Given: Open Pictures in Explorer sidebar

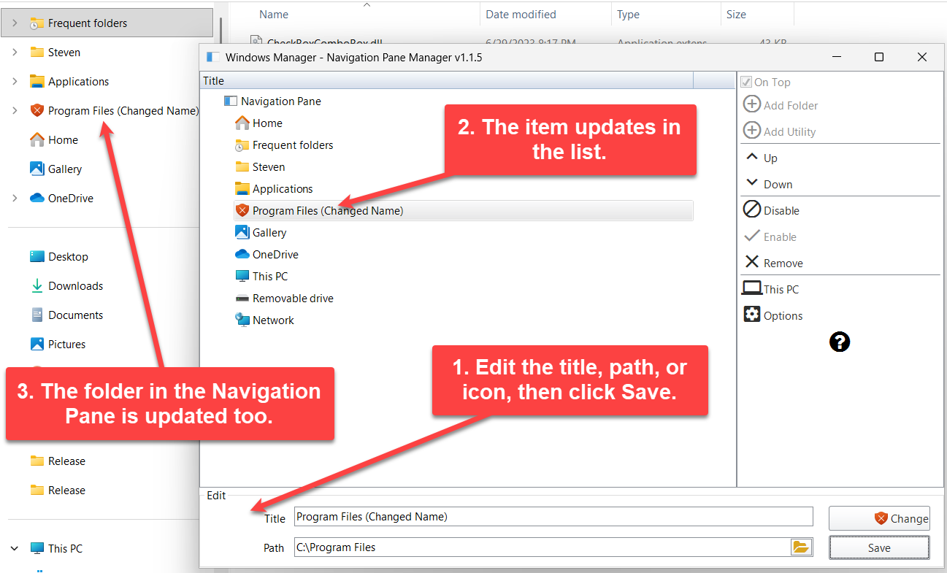Looking at the screenshot, I should tap(58, 345).
